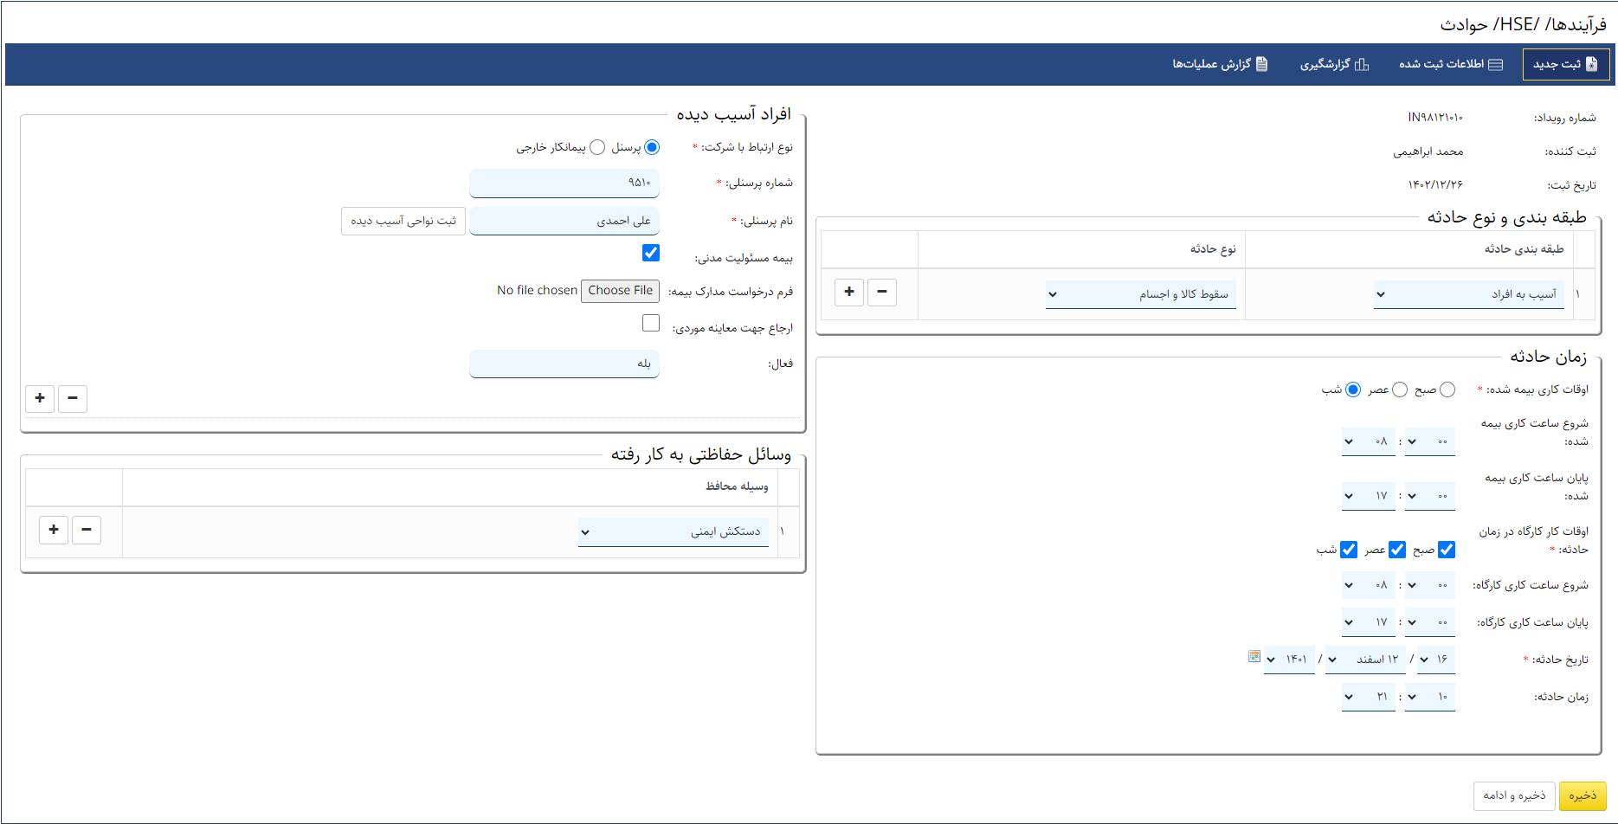This screenshot has height=824, width=1618.
Task: Click the Choose File button
Action: point(620,291)
